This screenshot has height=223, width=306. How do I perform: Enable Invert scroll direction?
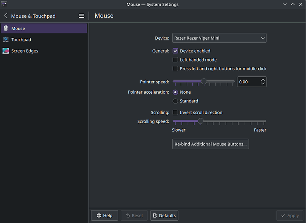coord(175,112)
